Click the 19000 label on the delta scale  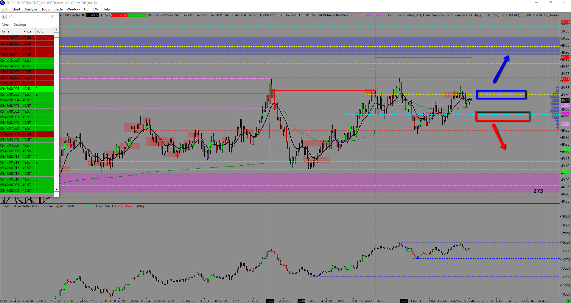pyautogui.click(x=565, y=217)
